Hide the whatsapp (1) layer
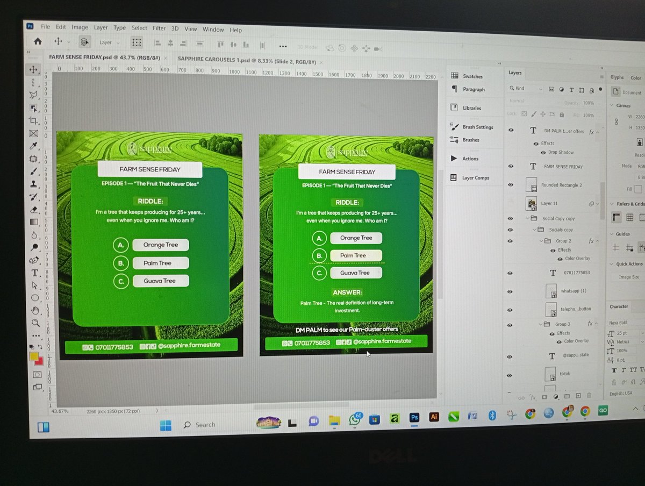645x486 pixels. 510,291
